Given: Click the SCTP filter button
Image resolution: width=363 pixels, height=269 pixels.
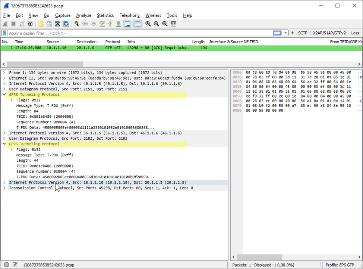Looking at the screenshot, I should [302, 33].
